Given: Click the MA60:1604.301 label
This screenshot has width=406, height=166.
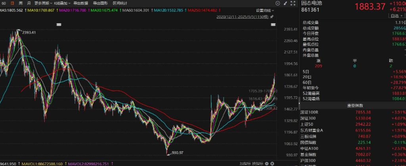Looking at the screenshot, I should 136,10.
